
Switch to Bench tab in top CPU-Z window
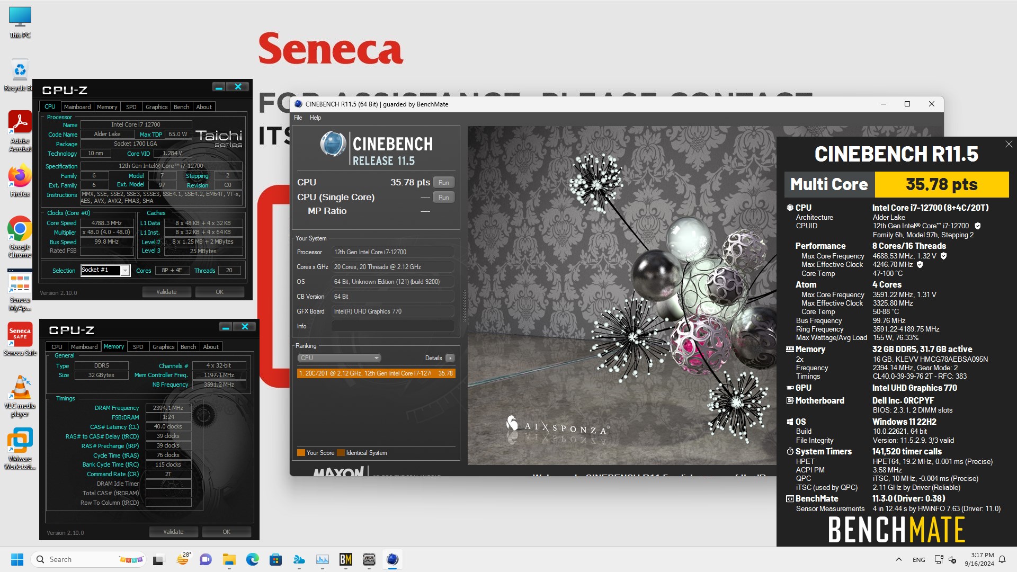[x=182, y=107]
